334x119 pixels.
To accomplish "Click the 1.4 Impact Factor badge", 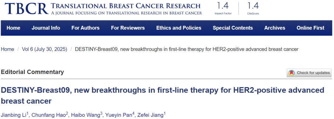I will click(x=223, y=8).
